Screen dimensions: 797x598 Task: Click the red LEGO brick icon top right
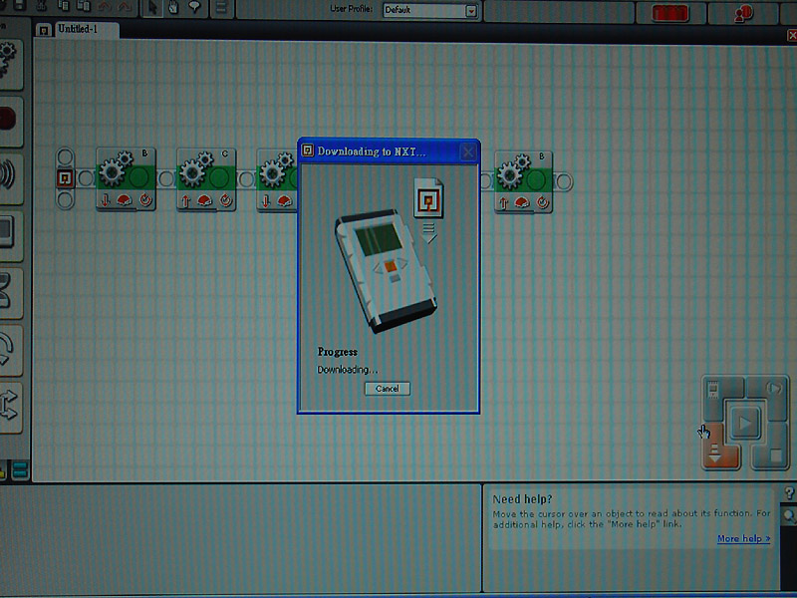click(669, 13)
